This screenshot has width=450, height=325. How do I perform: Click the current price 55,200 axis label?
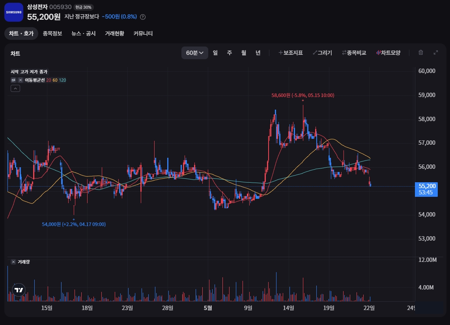(426, 189)
